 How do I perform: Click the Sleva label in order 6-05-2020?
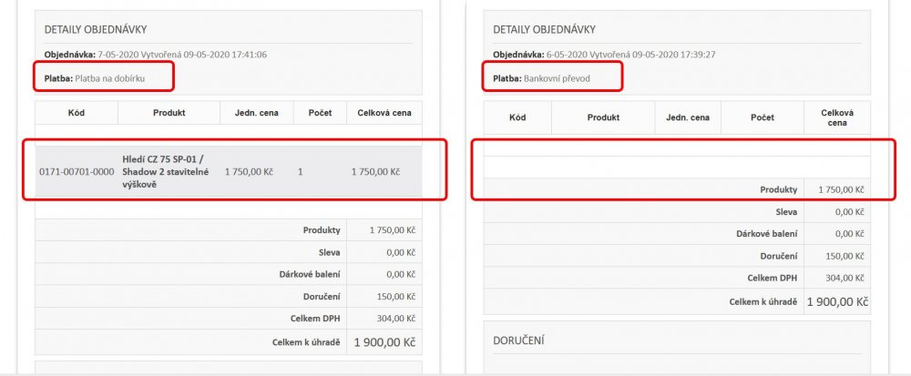click(786, 211)
